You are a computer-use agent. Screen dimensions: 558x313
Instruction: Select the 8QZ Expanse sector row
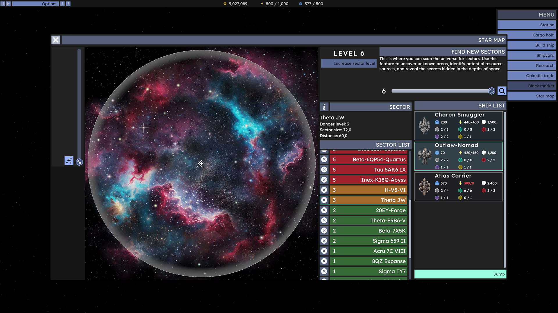(x=369, y=261)
